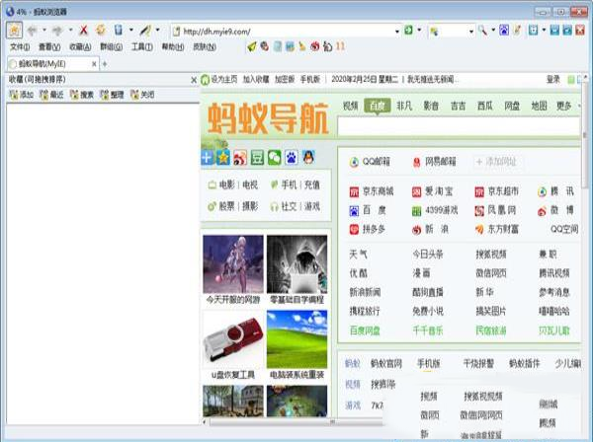Open the Weibo quick-link icon

coord(240,158)
